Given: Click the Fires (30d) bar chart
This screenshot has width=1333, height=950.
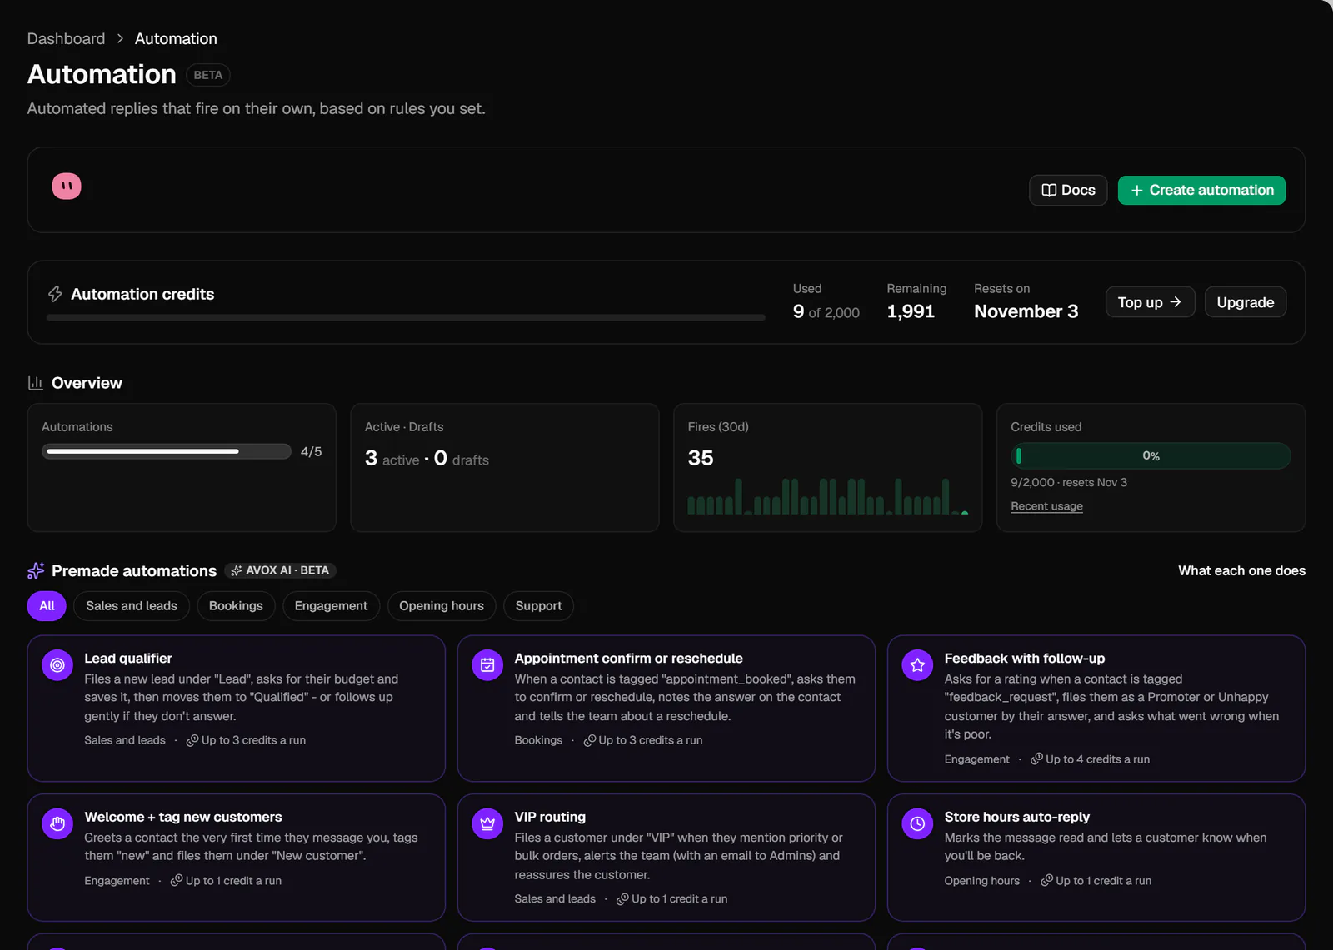Looking at the screenshot, I should (x=827, y=496).
